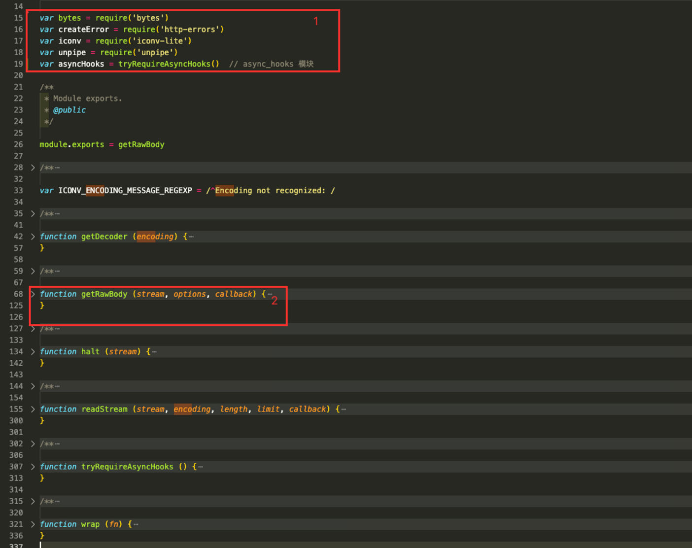
Task: Click the 'iconv-lite' string literal
Action: pos(160,41)
